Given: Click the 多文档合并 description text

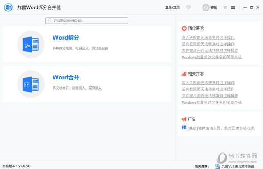Looking at the screenshot, I should coord(77,88).
